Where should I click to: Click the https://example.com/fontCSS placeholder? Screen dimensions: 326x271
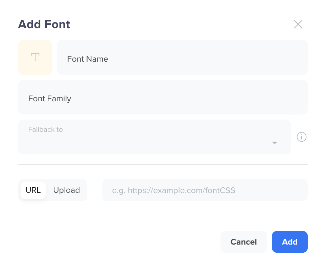tap(173, 190)
